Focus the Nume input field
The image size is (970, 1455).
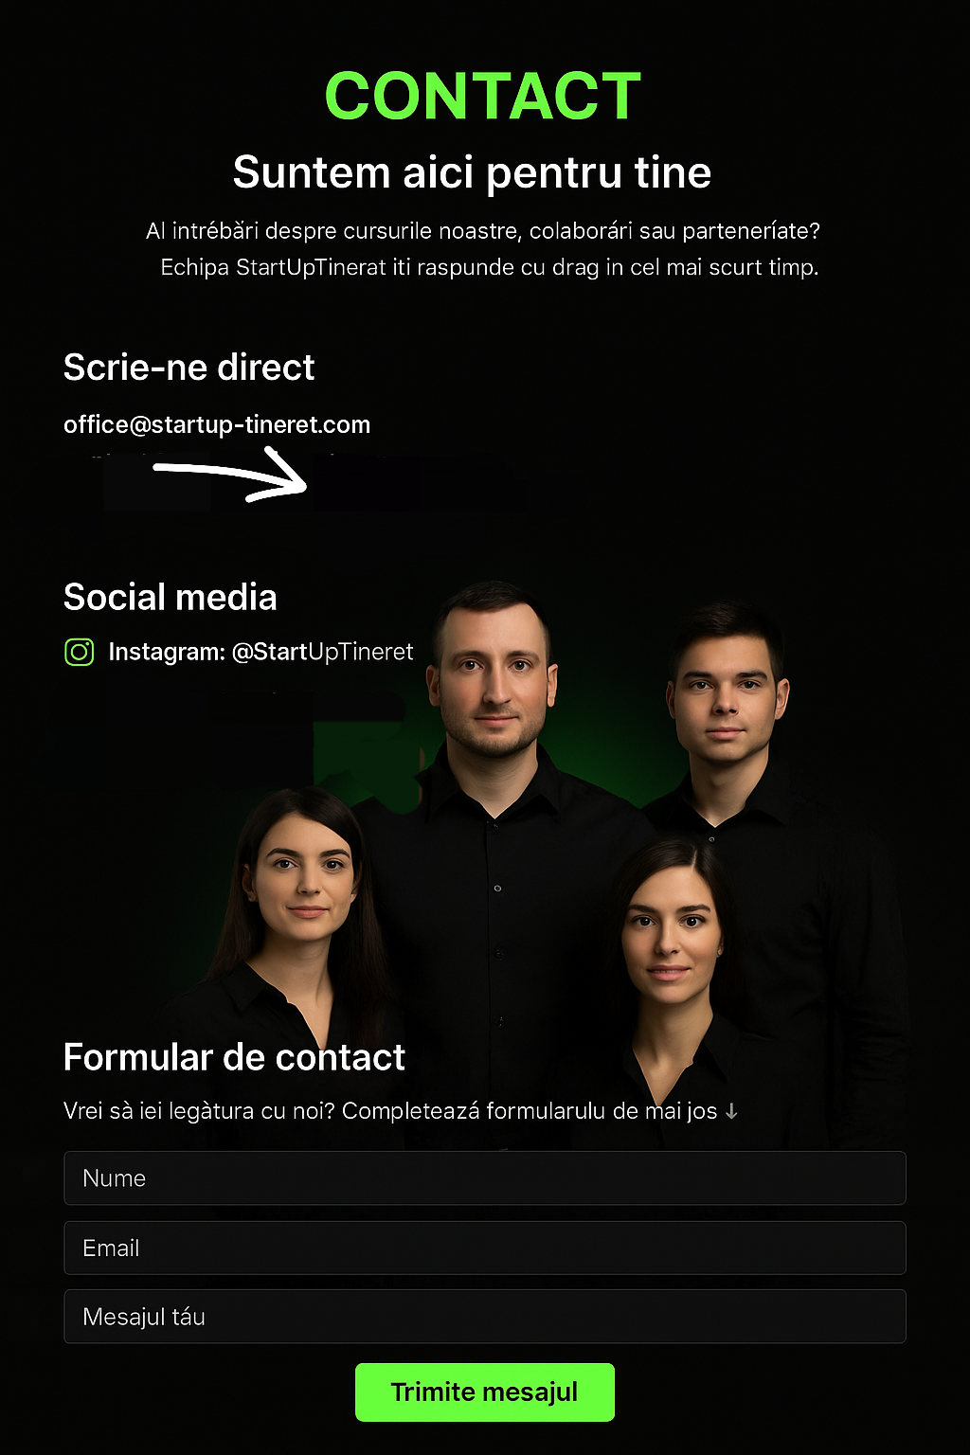(x=485, y=1178)
